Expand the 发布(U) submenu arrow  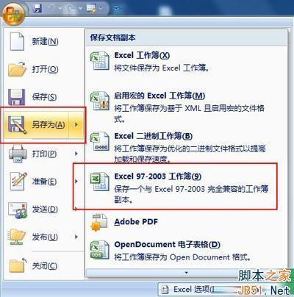click(x=76, y=237)
